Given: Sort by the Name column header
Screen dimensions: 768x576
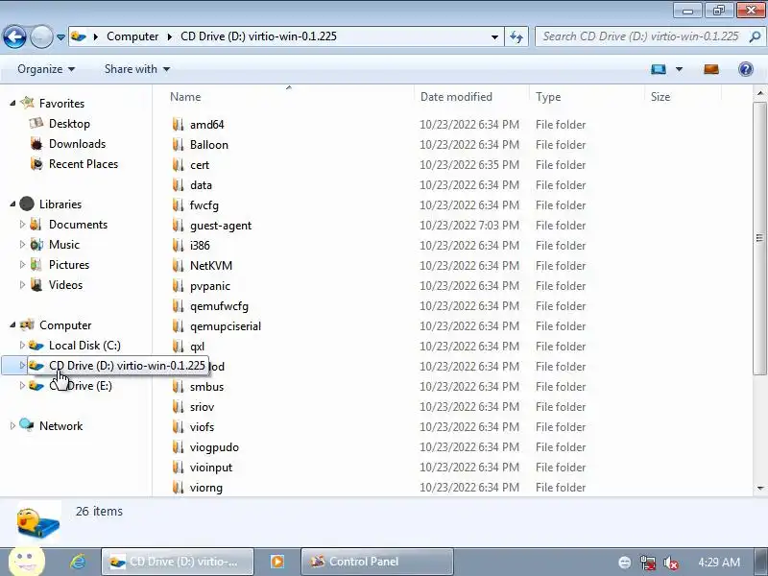Looking at the screenshot, I should (185, 97).
